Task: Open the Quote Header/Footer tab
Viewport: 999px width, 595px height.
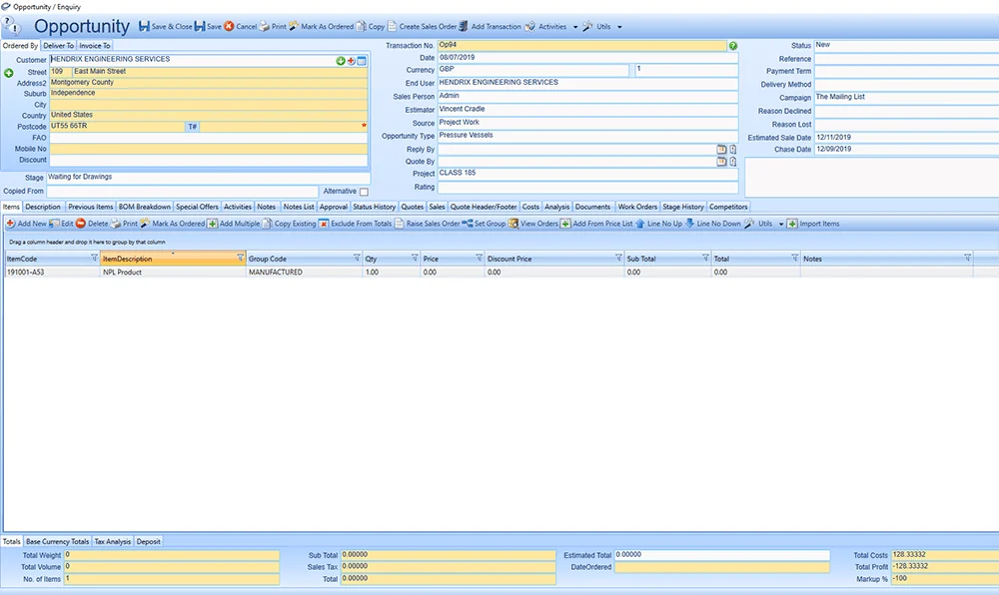Action: [x=484, y=207]
